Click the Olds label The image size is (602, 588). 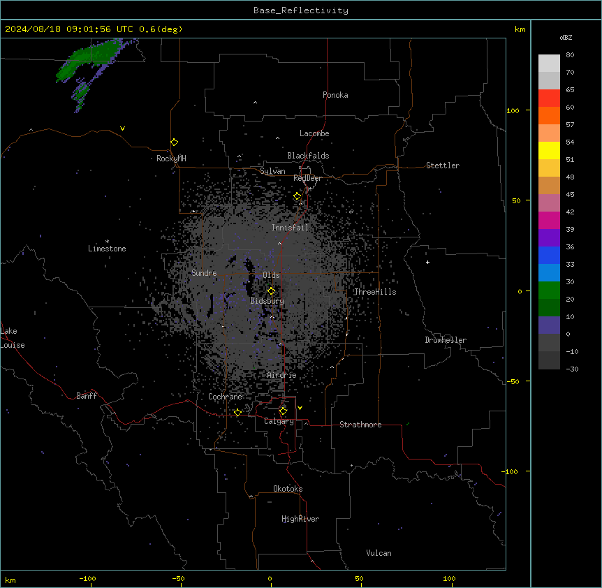pos(271,275)
